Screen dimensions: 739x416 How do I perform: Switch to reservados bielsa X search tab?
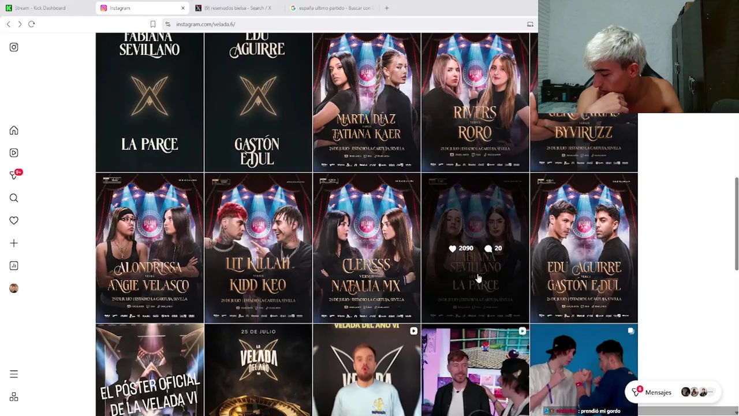pos(237,8)
